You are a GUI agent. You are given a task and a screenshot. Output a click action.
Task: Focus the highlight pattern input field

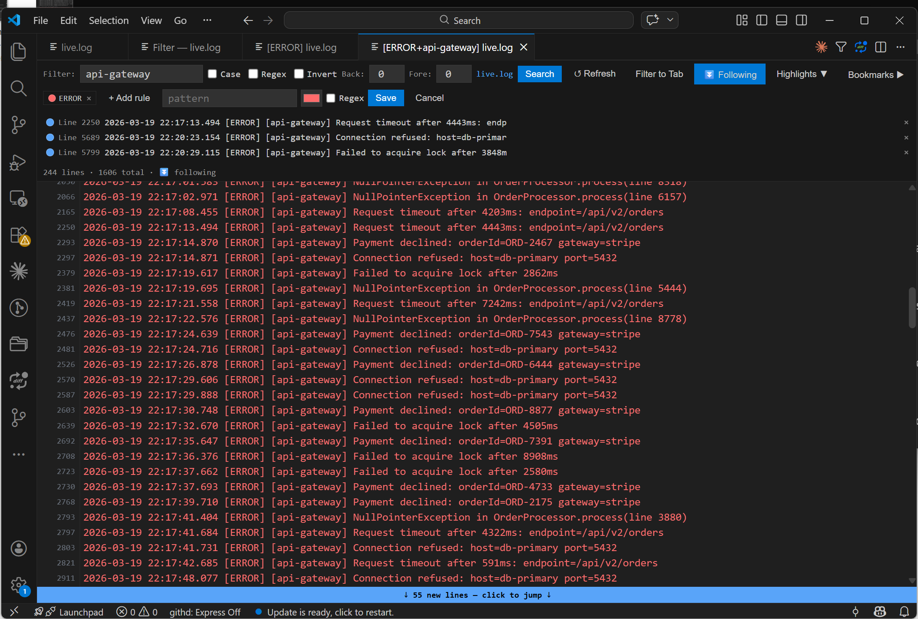[229, 98]
